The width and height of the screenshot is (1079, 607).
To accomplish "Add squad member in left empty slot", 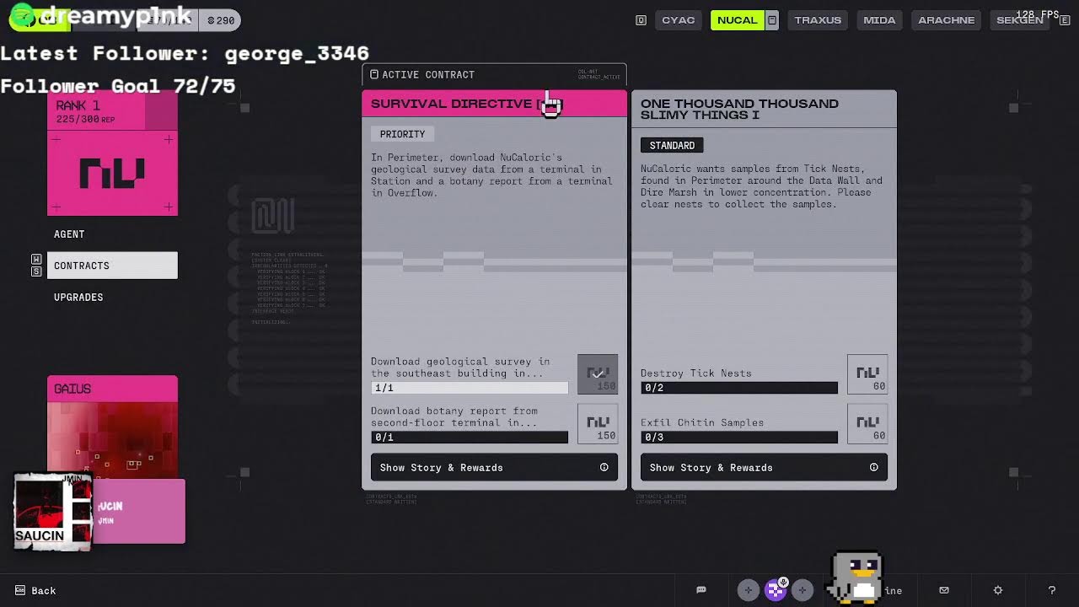I will (x=748, y=590).
